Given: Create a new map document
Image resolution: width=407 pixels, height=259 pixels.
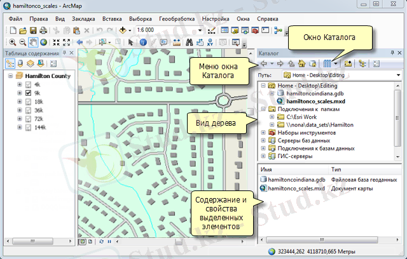Looking at the screenshot, I should (13, 30).
